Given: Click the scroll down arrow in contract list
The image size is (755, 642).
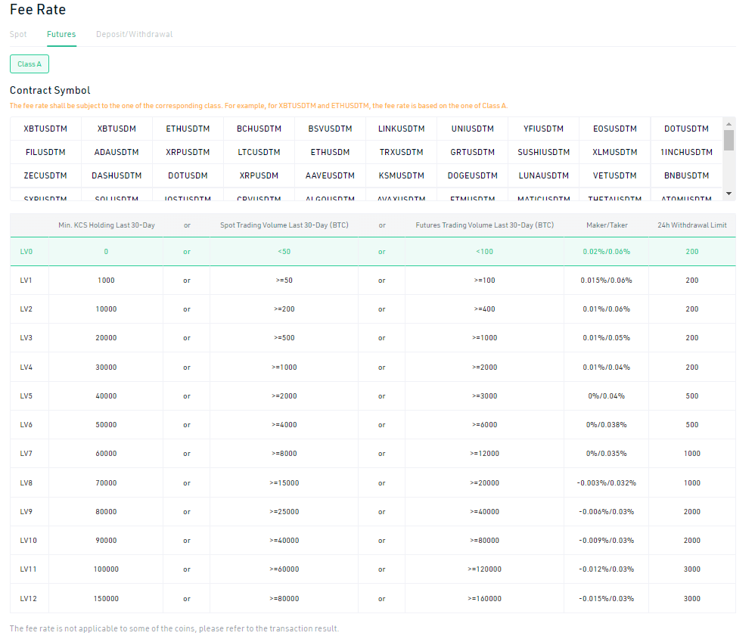Looking at the screenshot, I should (729, 194).
